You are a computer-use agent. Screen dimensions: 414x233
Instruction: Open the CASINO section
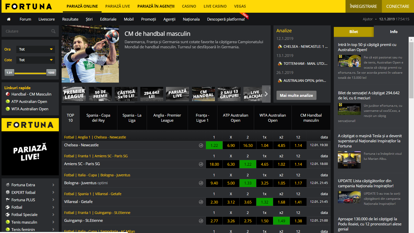tap(189, 6)
